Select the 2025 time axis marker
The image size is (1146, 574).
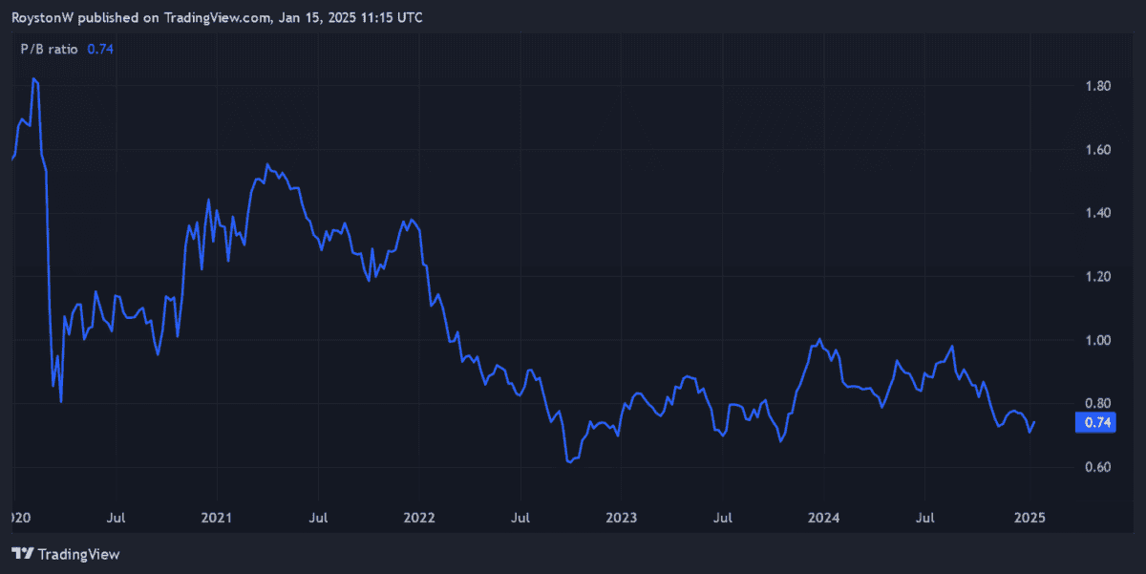click(x=1029, y=518)
